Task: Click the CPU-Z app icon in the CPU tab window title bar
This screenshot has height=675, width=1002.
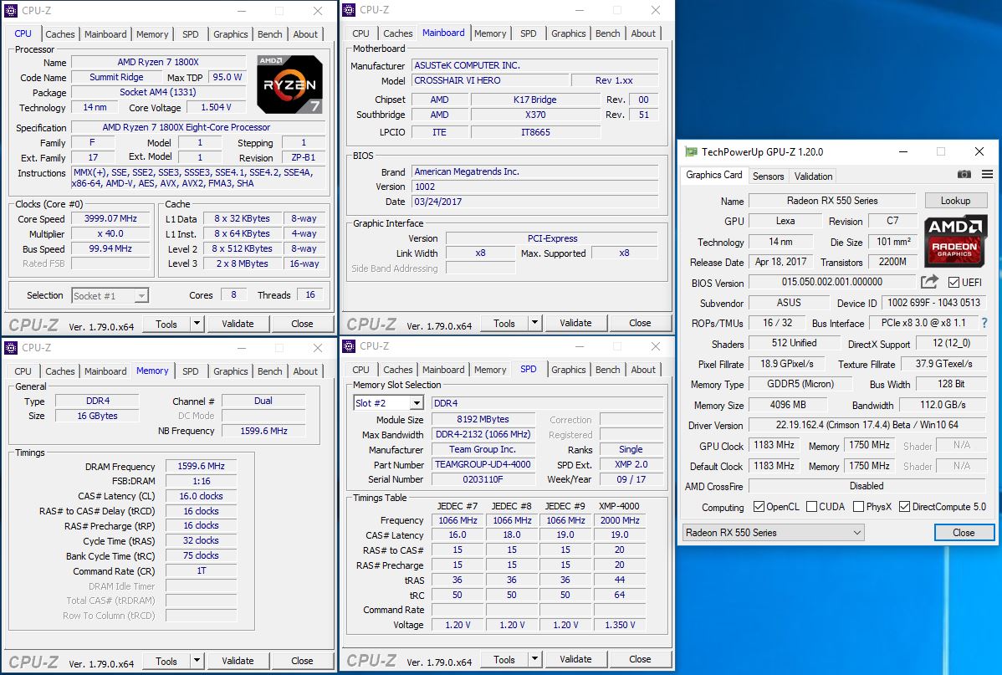Action: (x=11, y=11)
